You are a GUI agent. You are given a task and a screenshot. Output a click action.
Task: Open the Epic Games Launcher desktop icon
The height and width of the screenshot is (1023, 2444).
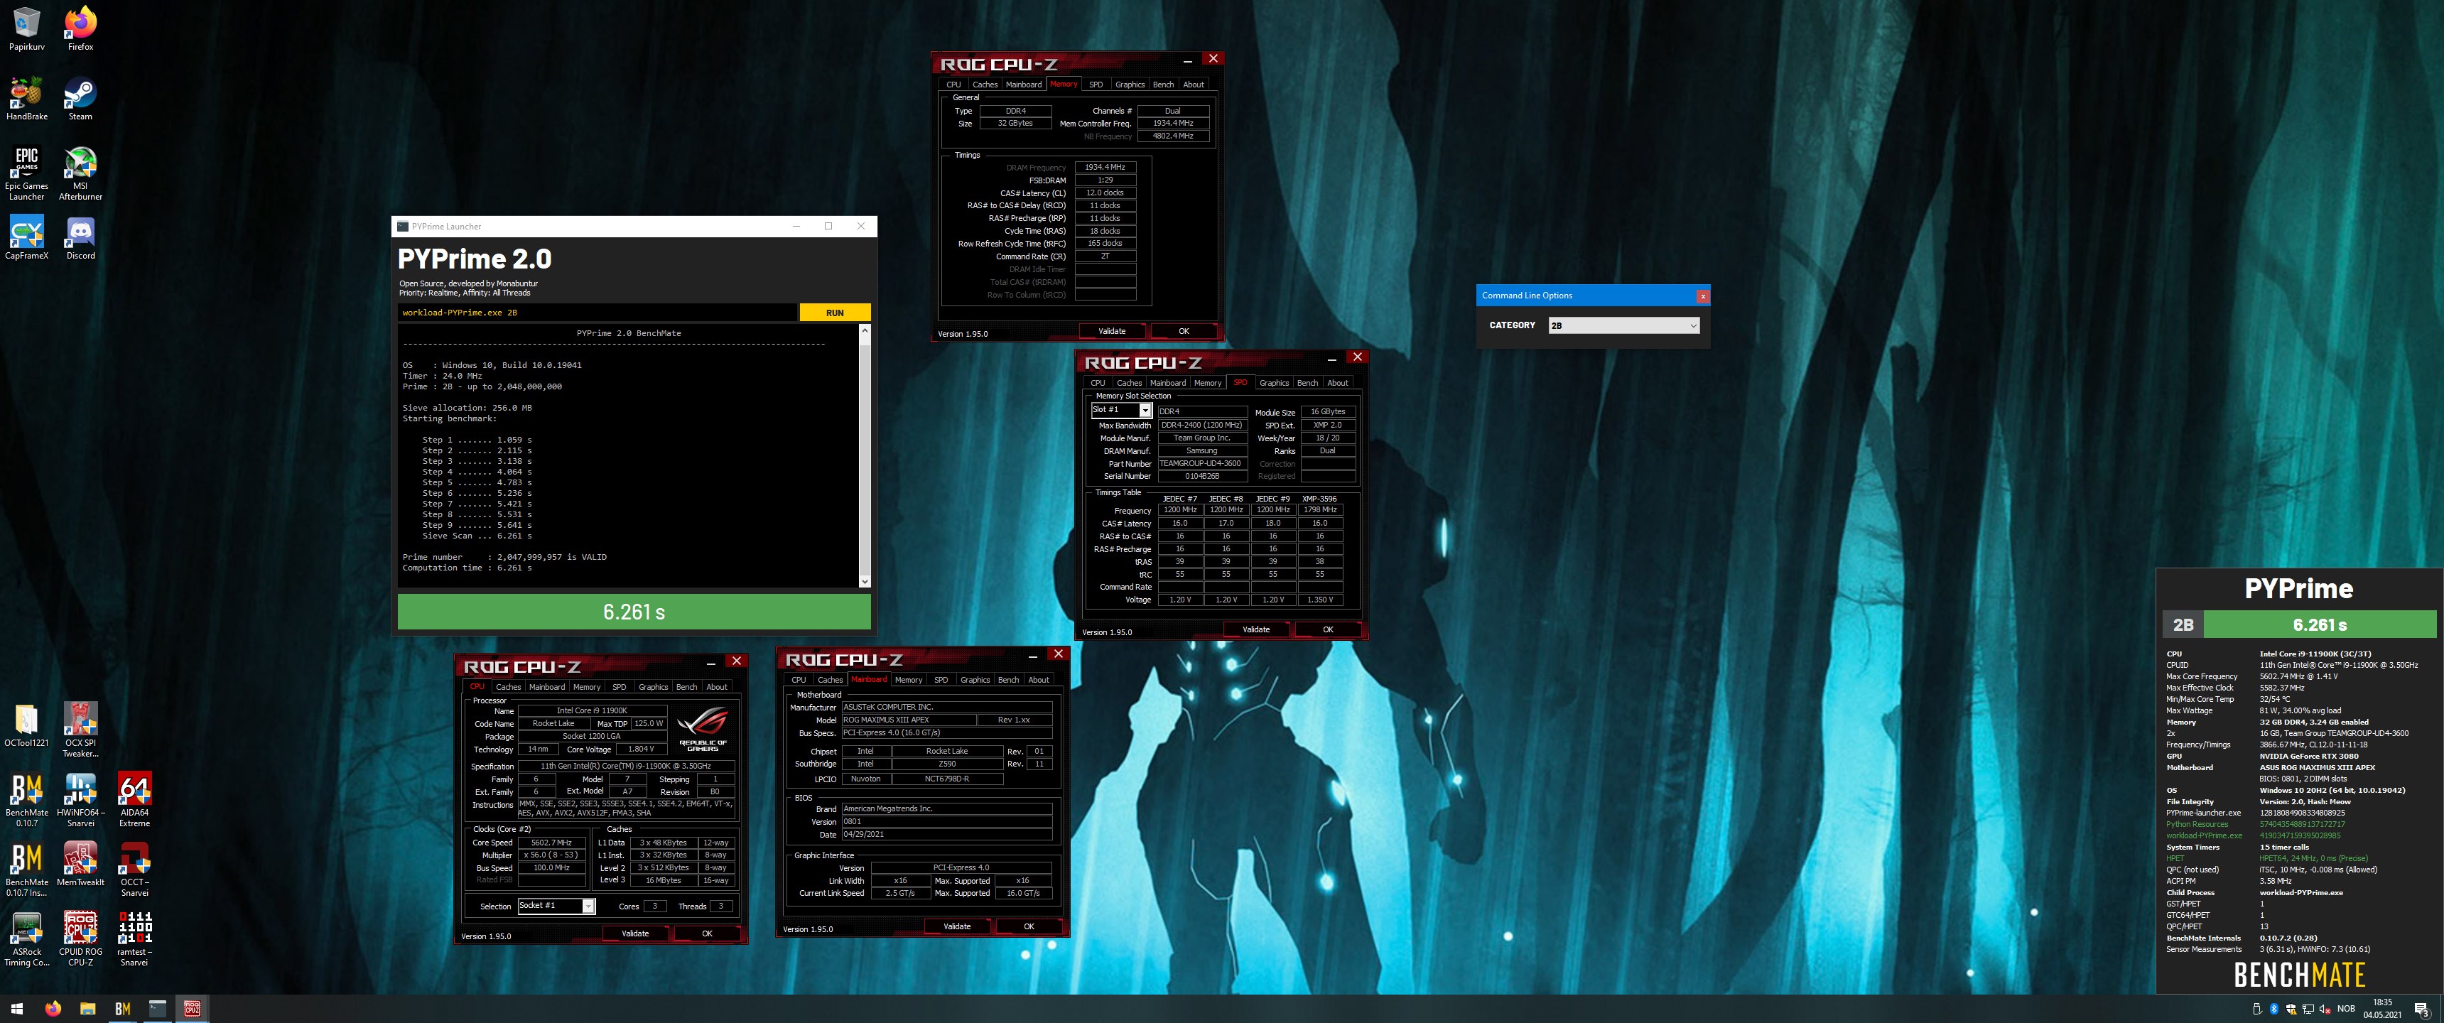26,173
